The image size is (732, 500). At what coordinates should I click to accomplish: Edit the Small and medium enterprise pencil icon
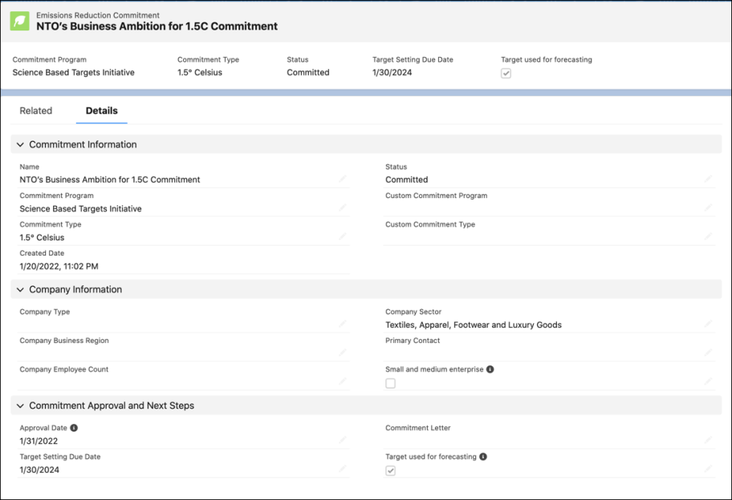pos(708,381)
